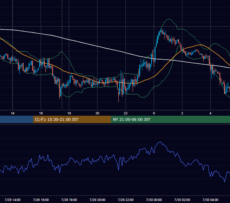Click the 7/29 18:00 time label
The height and width of the screenshot is (203, 230).
69,200
